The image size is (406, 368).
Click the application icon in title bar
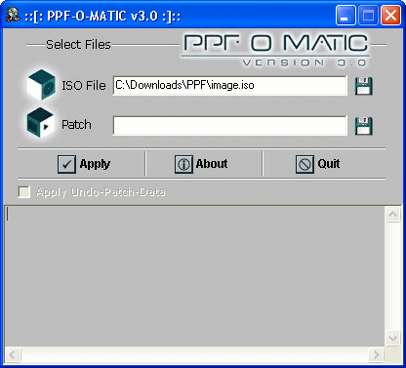[x=13, y=15]
